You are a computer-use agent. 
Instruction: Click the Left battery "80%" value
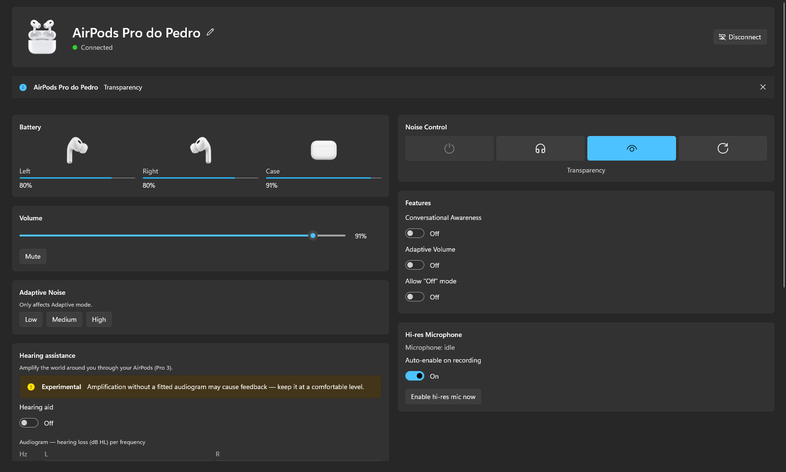tap(26, 185)
